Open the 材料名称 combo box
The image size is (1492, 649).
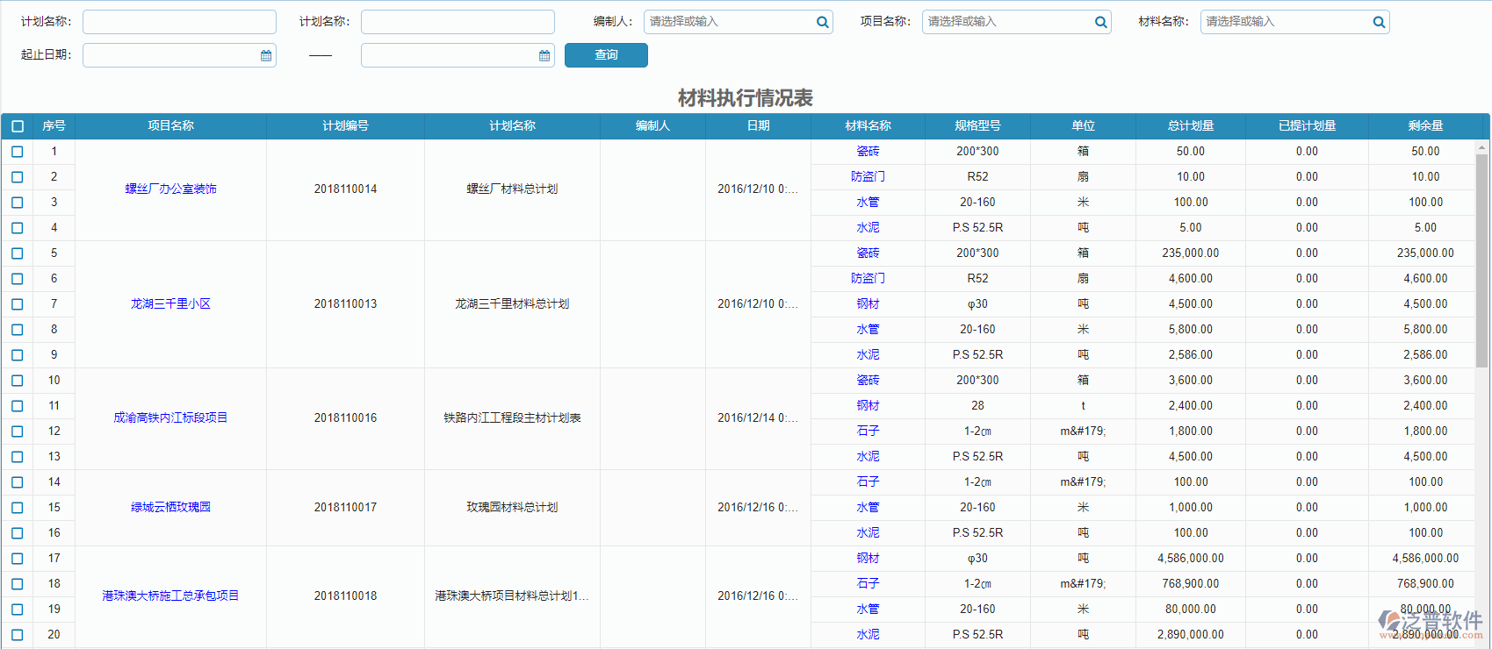click(1286, 22)
